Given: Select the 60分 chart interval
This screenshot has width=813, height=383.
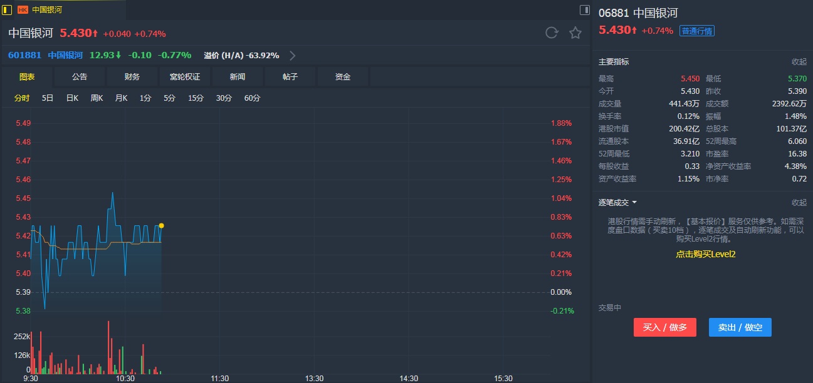Looking at the screenshot, I should point(252,98).
